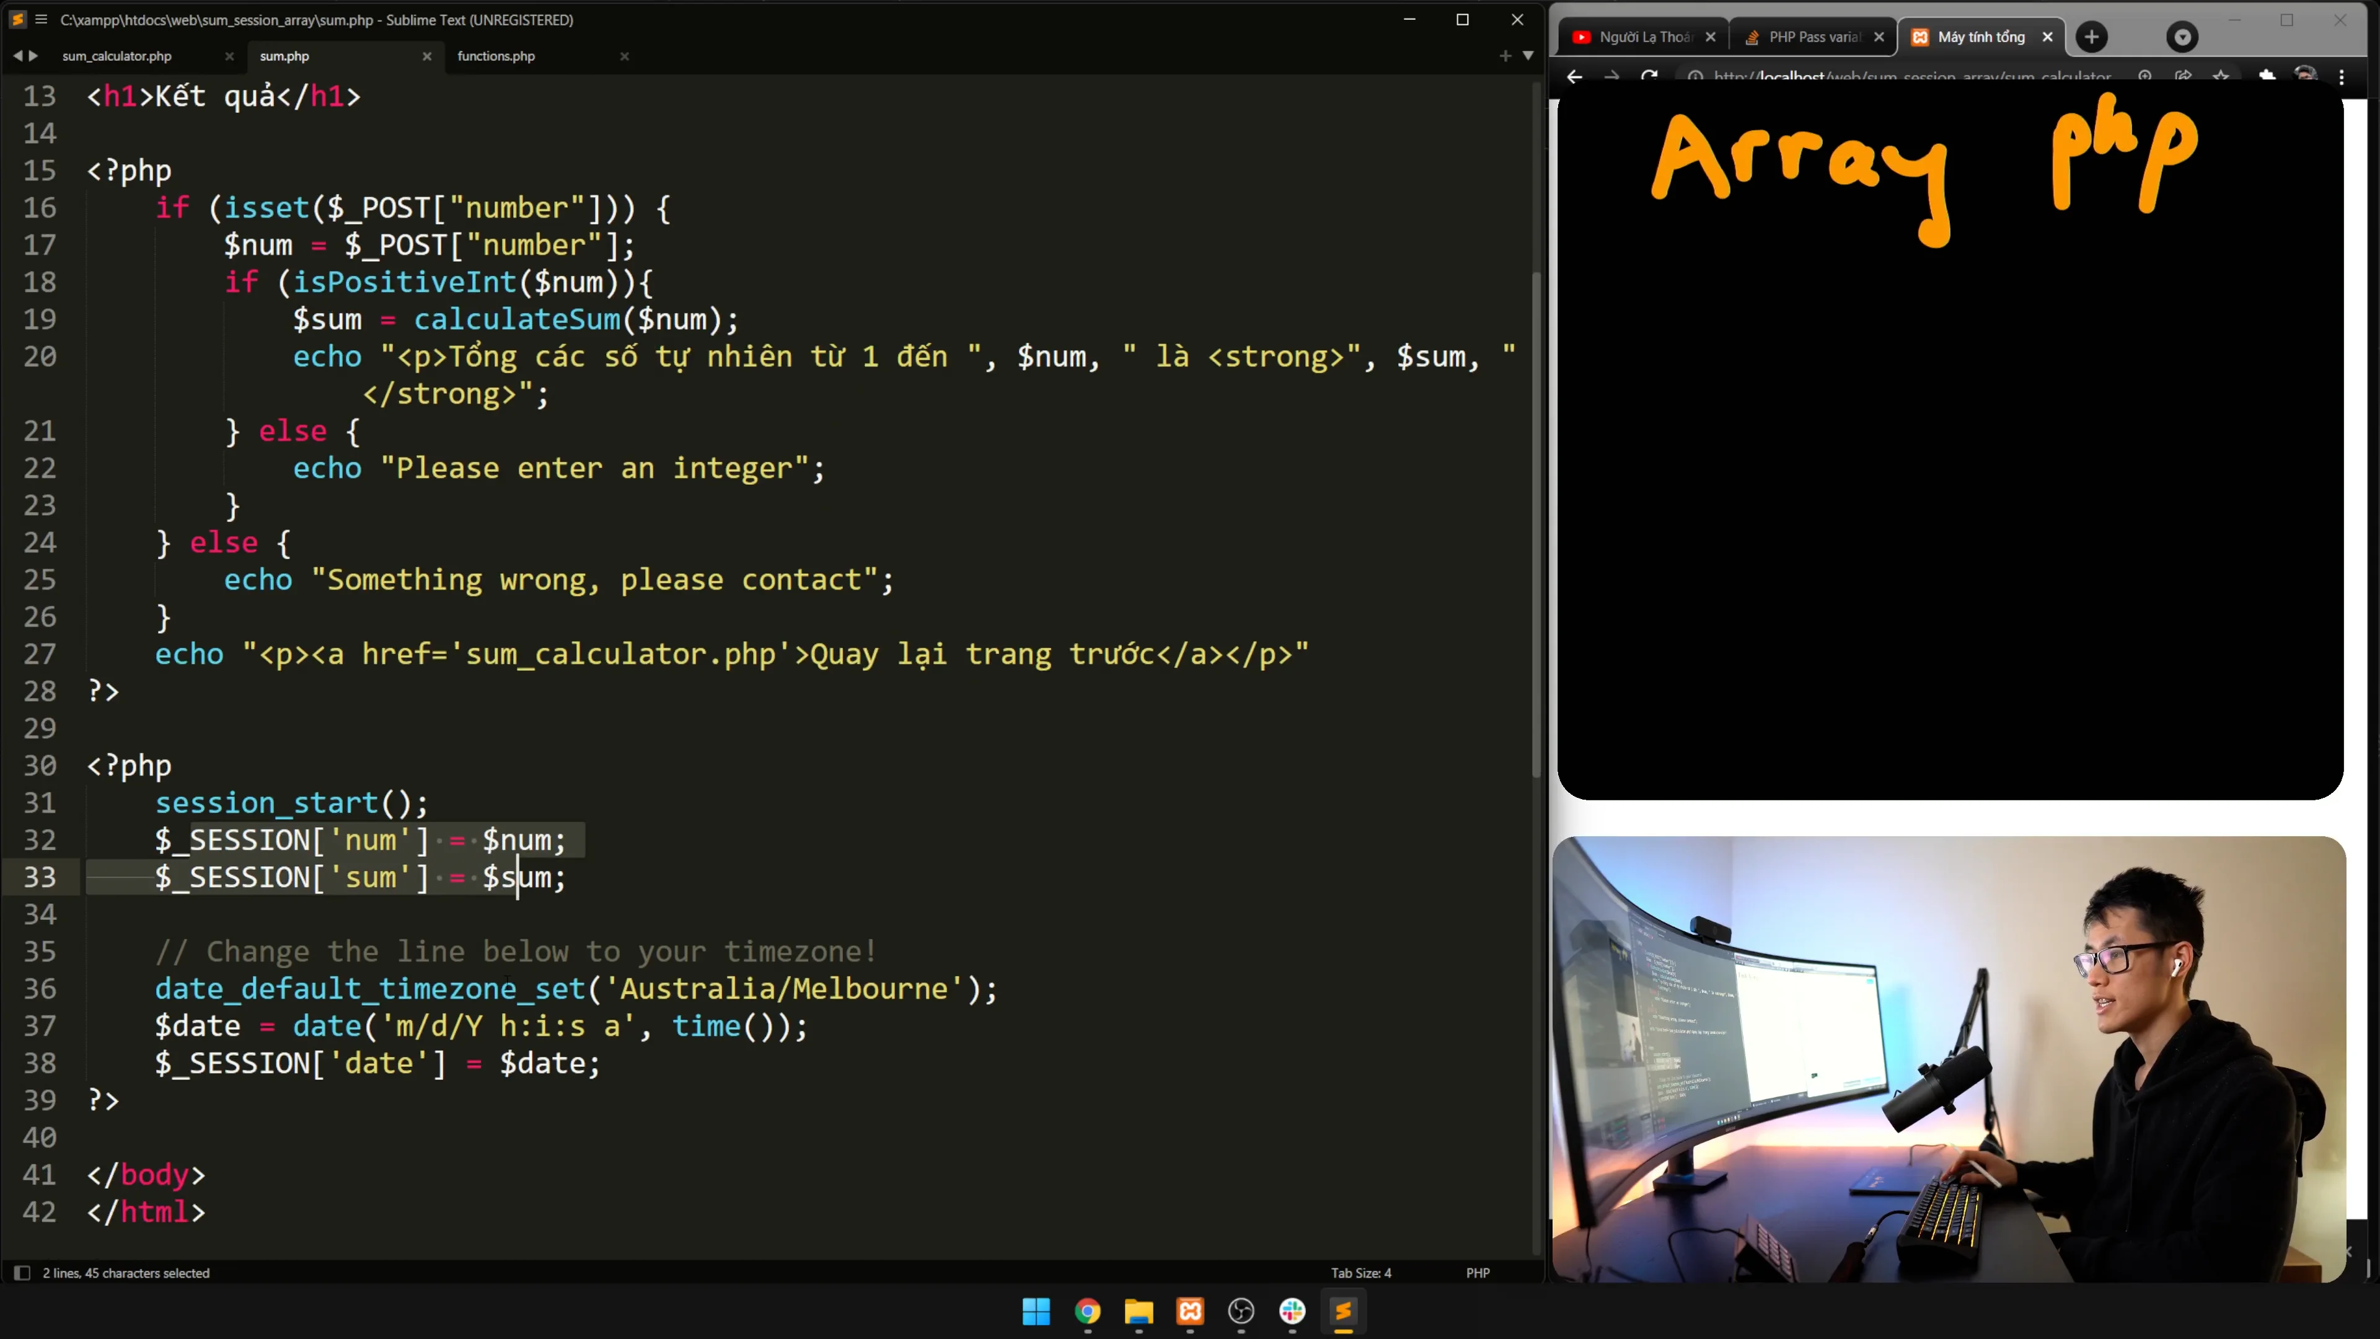Open Slack from the taskbar
The width and height of the screenshot is (2380, 1339).
[1292, 1311]
